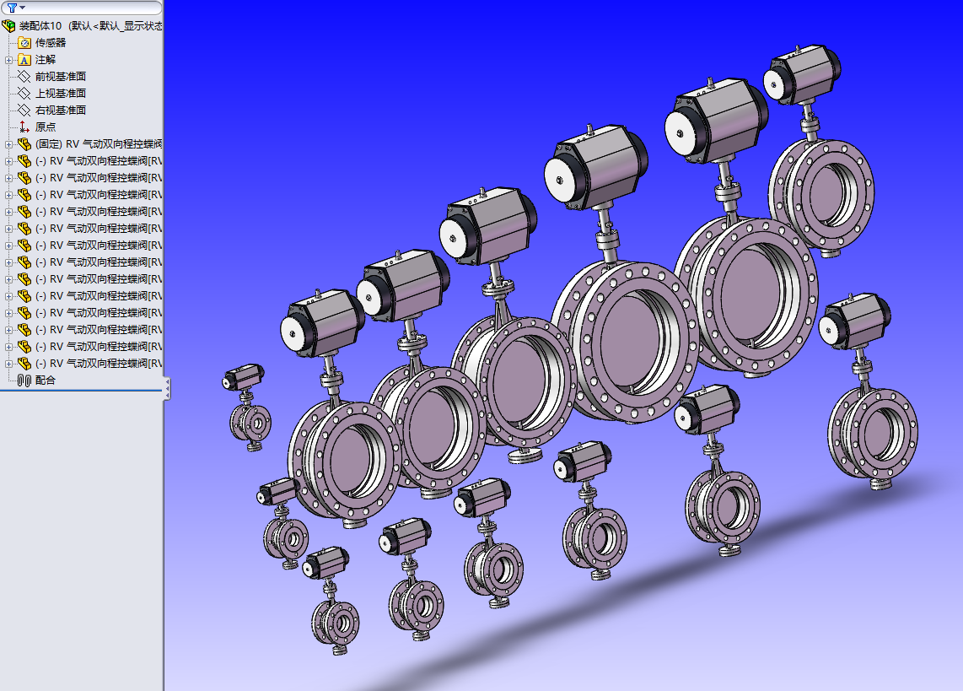Click the 配合 mates paperclip icon
Screen dimensions: 963x691
click(x=24, y=381)
